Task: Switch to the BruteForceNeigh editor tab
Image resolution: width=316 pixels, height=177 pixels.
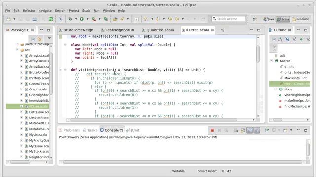Action: coord(77,30)
